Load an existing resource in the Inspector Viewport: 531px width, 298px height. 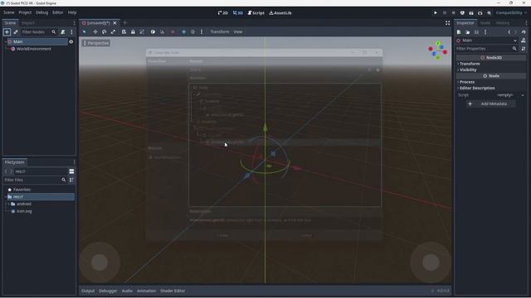(467, 32)
